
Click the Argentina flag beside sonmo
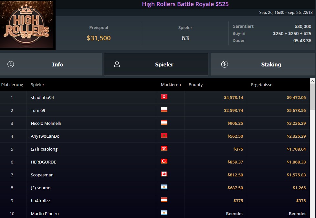tap(164, 187)
